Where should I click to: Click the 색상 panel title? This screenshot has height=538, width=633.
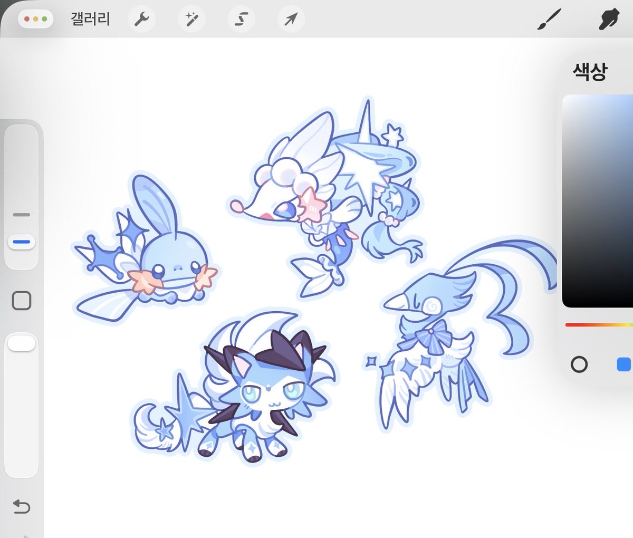tap(590, 71)
